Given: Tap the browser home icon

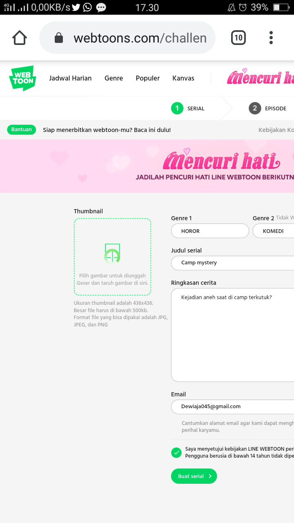Looking at the screenshot, I should [x=20, y=38].
